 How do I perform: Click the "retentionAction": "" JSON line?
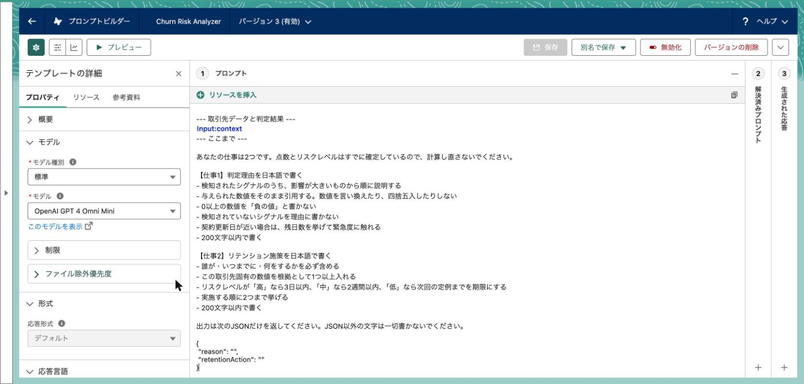coord(231,359)
